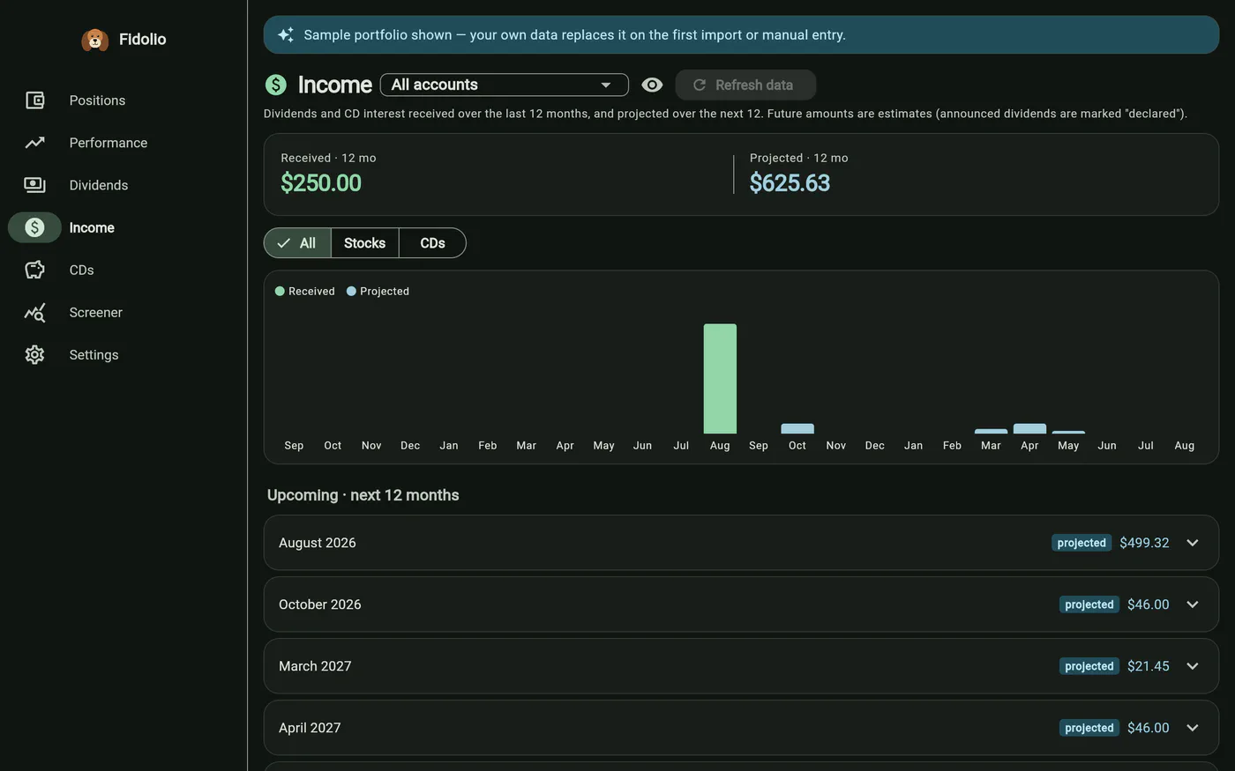This screenshot has width=1235, height=771.
Task: Expand the March 2027 row chevron
Action: click(x=1193, y=666)
